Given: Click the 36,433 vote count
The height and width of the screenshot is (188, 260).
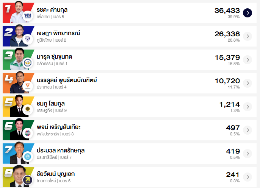Looking at the screenshot, I should [x=227, y=11].
